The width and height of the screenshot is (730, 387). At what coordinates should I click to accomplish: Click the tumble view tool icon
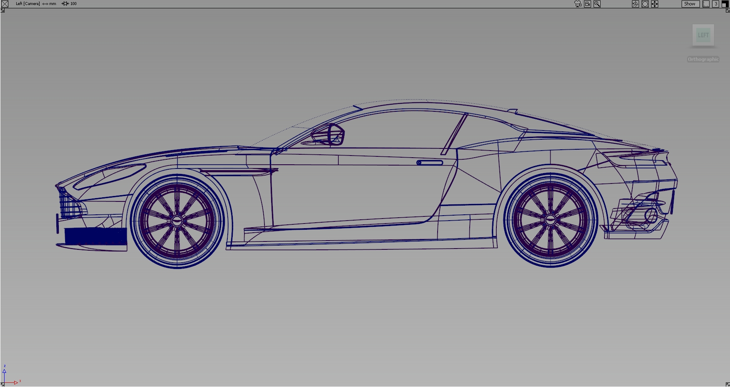[x=636, y=4]
